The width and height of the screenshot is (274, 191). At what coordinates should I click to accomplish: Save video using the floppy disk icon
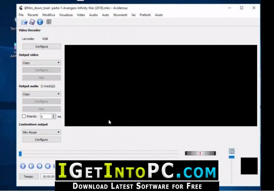tap(32, 22)
